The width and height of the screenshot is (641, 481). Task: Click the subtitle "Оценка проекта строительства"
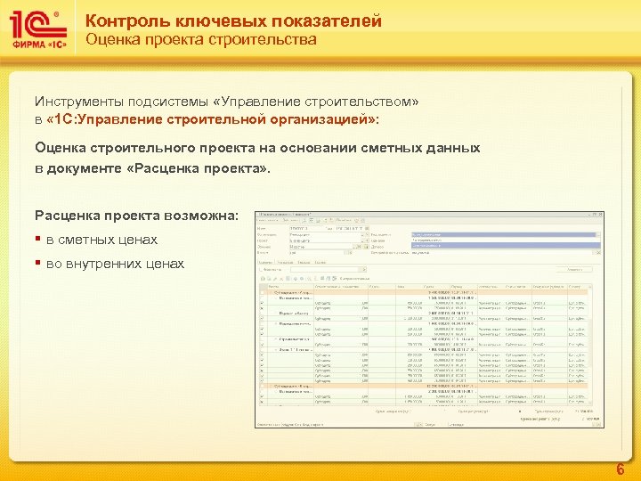pyautogui.click(x=201, y=40)
